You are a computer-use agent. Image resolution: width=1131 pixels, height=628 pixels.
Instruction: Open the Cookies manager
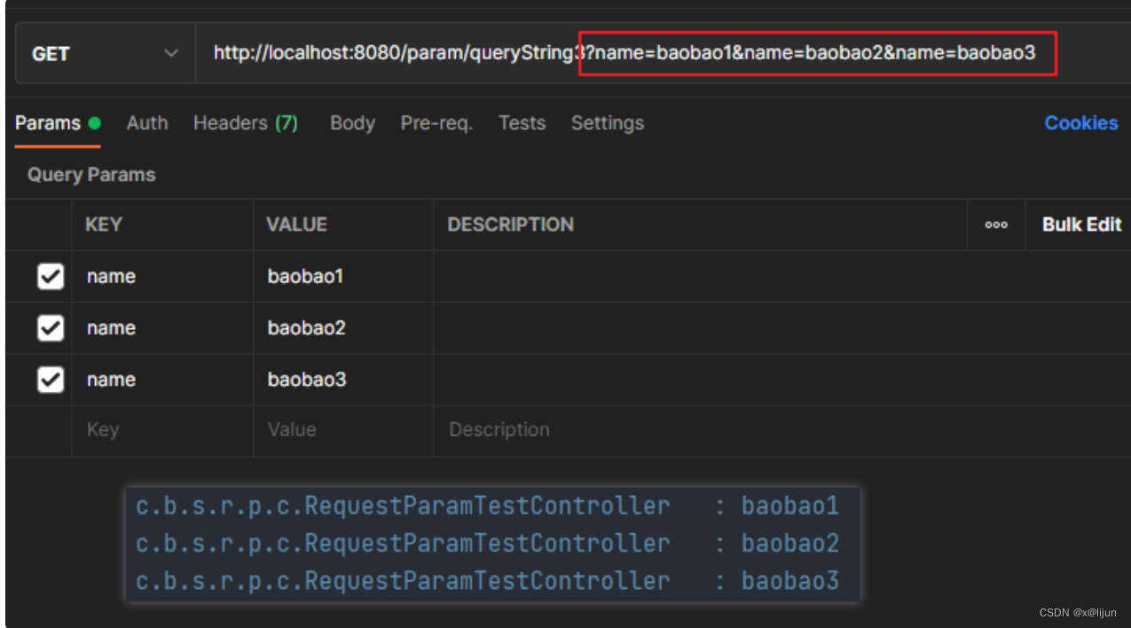coord(1080,122)
